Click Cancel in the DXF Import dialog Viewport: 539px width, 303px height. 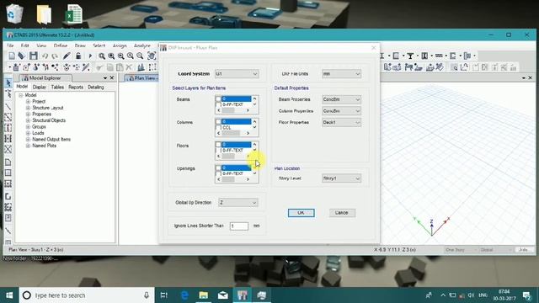pos(342,213)
